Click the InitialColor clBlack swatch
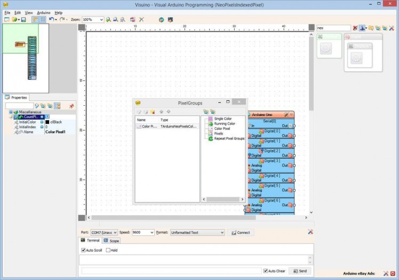399x280 pixels. [47, 122]
